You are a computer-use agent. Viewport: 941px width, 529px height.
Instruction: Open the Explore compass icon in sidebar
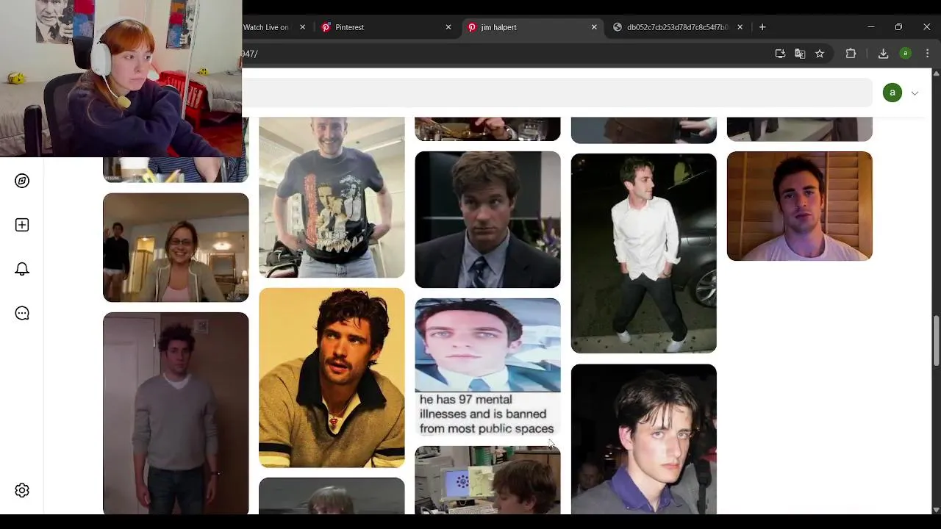click(22, 181)
